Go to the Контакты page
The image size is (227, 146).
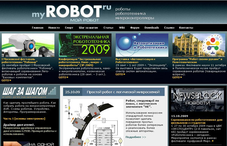pyautogui.click(x=186, y=28)
